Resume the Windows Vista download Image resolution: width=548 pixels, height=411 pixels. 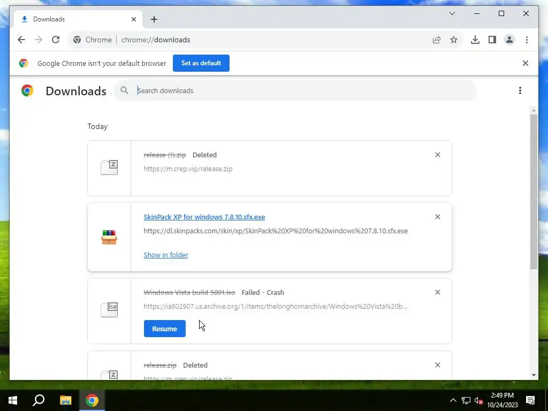165,329
